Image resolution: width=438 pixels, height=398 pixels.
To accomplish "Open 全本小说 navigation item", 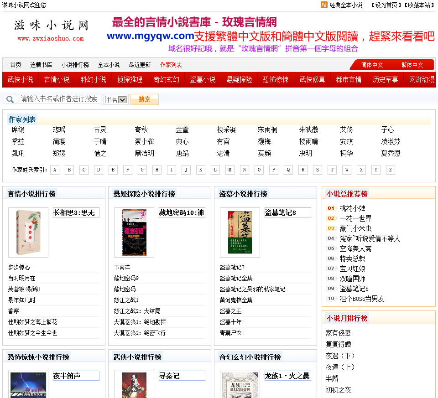I will point(109,65).
